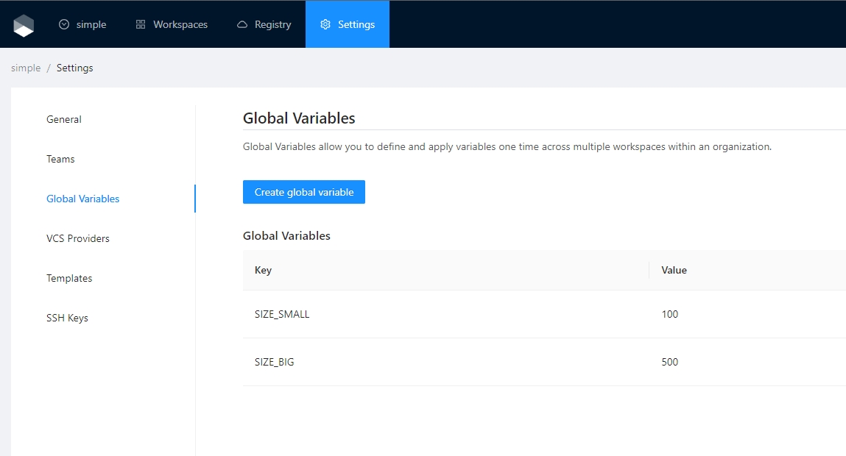Image resolution: width=846 pixels, height=456 pixels.
Task: Click the Workspaces grid icon
Action: click(x=141, y=24)
